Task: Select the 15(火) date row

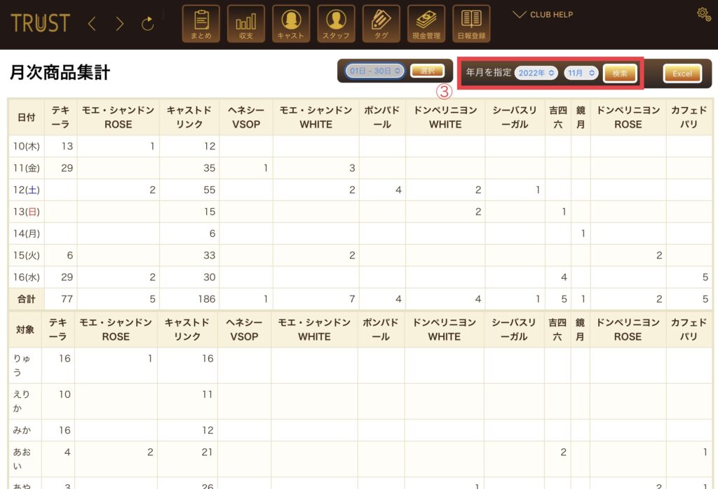Action: coord(360,255)
